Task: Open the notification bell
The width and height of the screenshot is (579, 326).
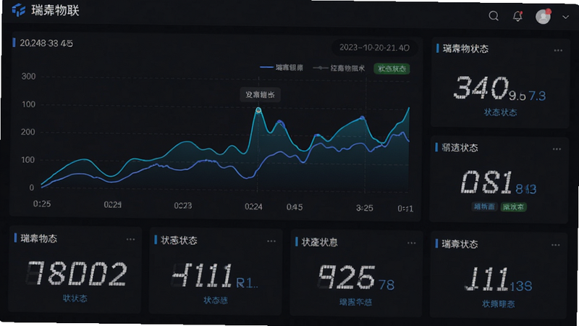Action: tap(517, 16)
